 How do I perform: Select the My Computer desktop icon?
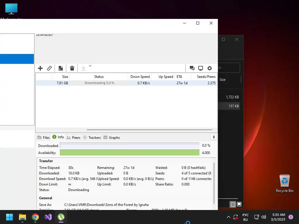tap(11, 11)
